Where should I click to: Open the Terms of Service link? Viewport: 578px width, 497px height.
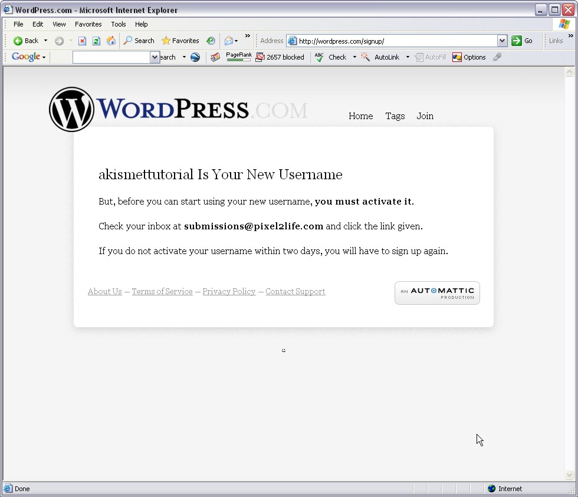click(162, 291)
